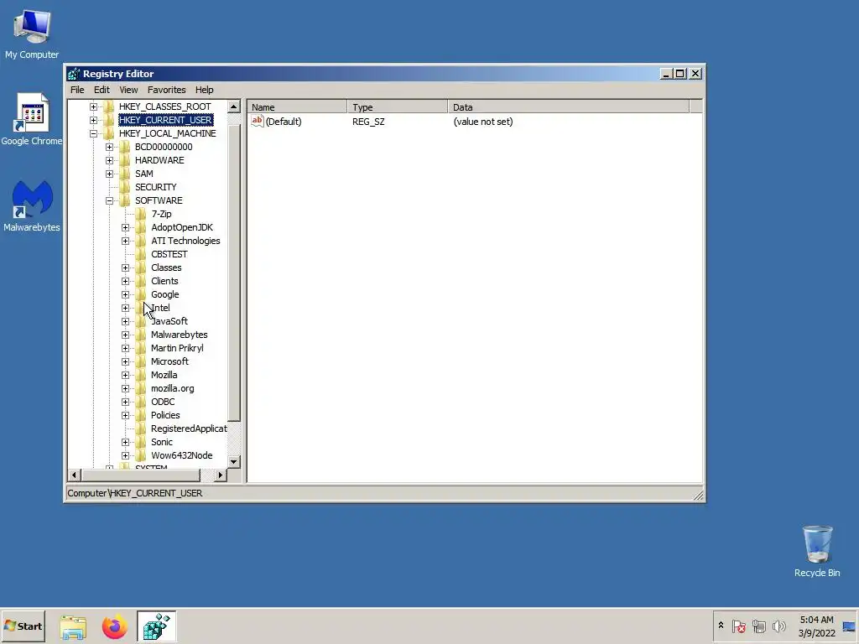Expand the ATI Technologies key

coord(126,241)
